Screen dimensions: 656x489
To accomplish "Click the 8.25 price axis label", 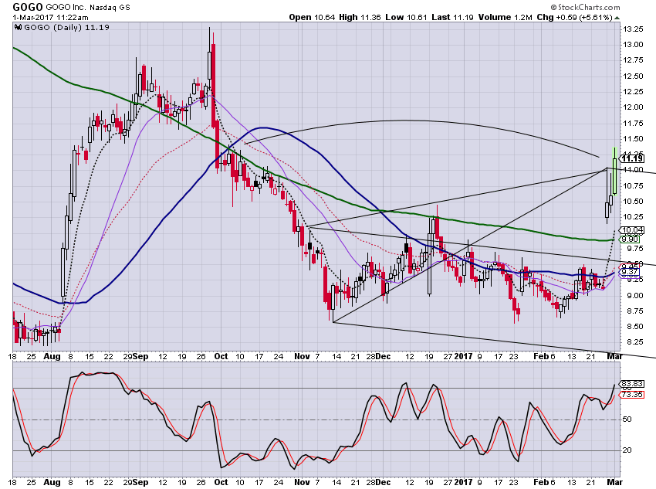I will (634, 342).
